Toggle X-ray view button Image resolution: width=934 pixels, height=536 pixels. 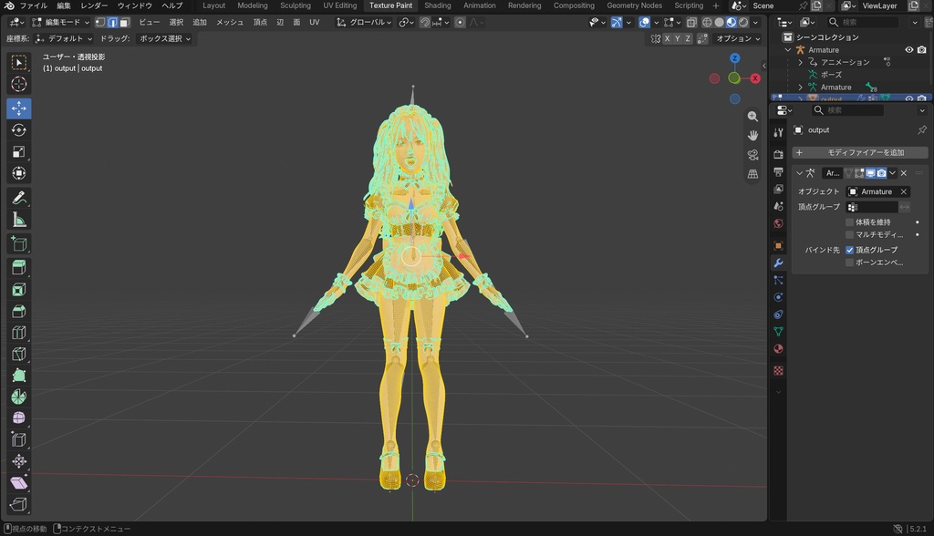coord(691,22)
